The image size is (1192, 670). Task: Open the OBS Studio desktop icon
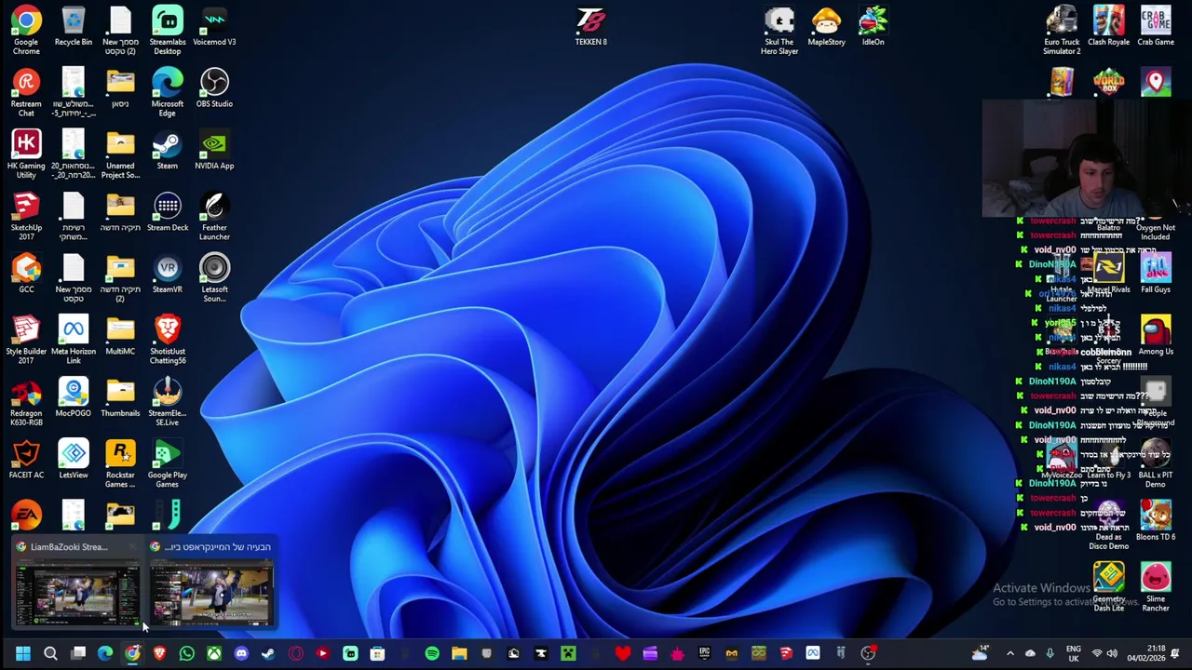(x=214, y=88)
